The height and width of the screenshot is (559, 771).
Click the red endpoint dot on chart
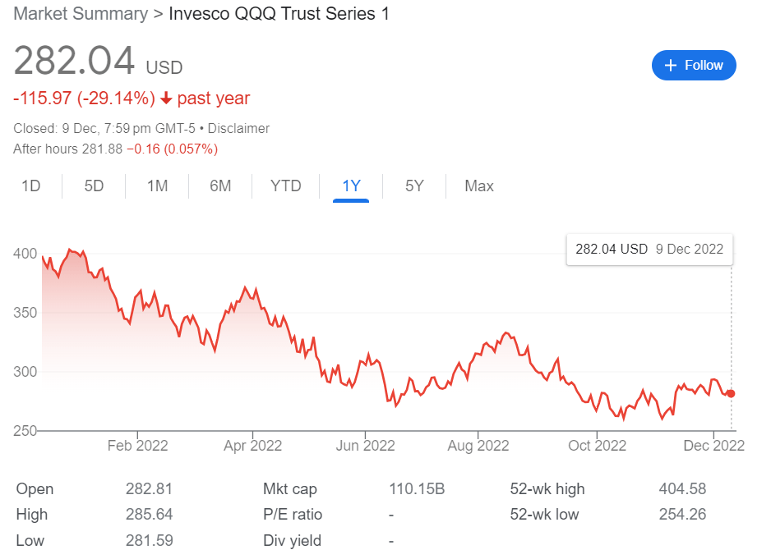pos(732,394)
